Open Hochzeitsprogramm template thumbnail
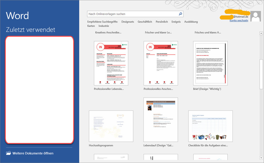The image size is (264, 163). pyautogui.click(x=111, y=126)
